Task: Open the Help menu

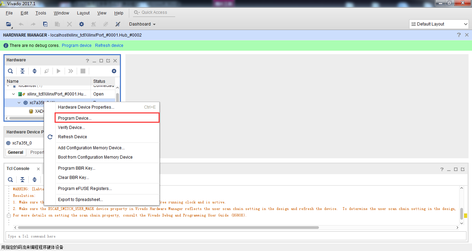Action: [x=119, y=13]
